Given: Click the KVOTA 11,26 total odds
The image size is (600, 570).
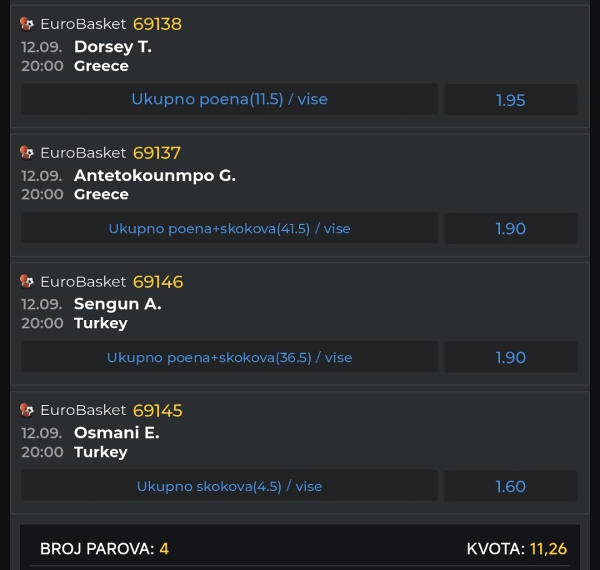Looking at the screenshot, I should click(517, 549).
